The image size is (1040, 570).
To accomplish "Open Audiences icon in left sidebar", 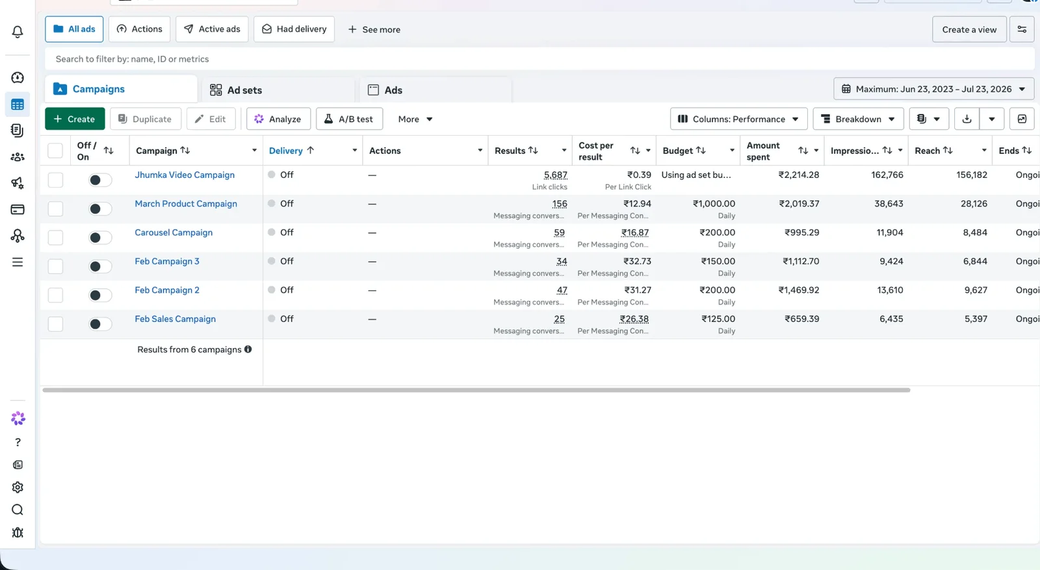I will 18,157.
